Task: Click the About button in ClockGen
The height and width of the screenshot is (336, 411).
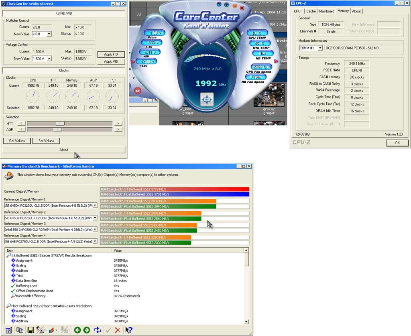Action: (64, 150)
